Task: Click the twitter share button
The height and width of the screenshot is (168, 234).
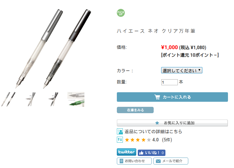Action: (126, 152)
